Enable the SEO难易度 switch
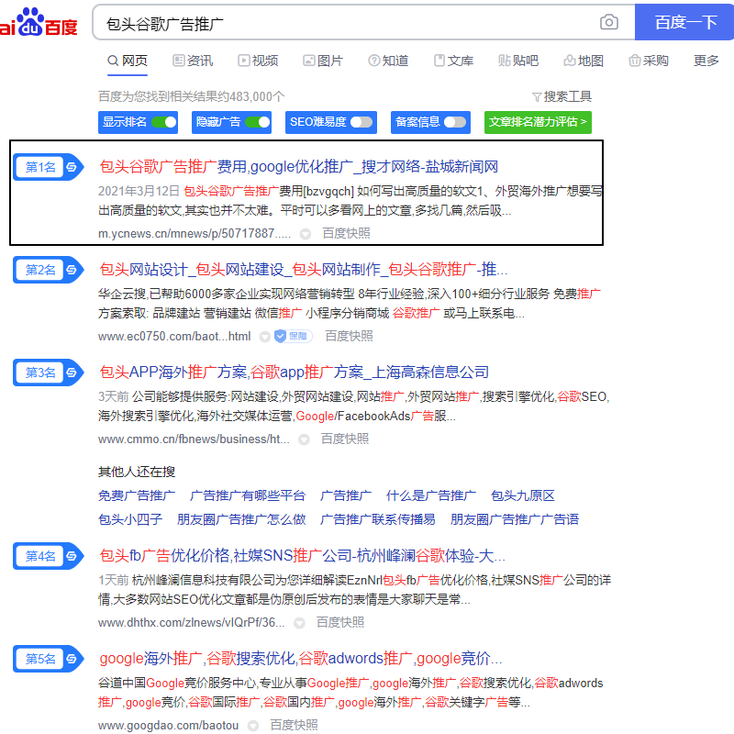 [x=361, y=122]
